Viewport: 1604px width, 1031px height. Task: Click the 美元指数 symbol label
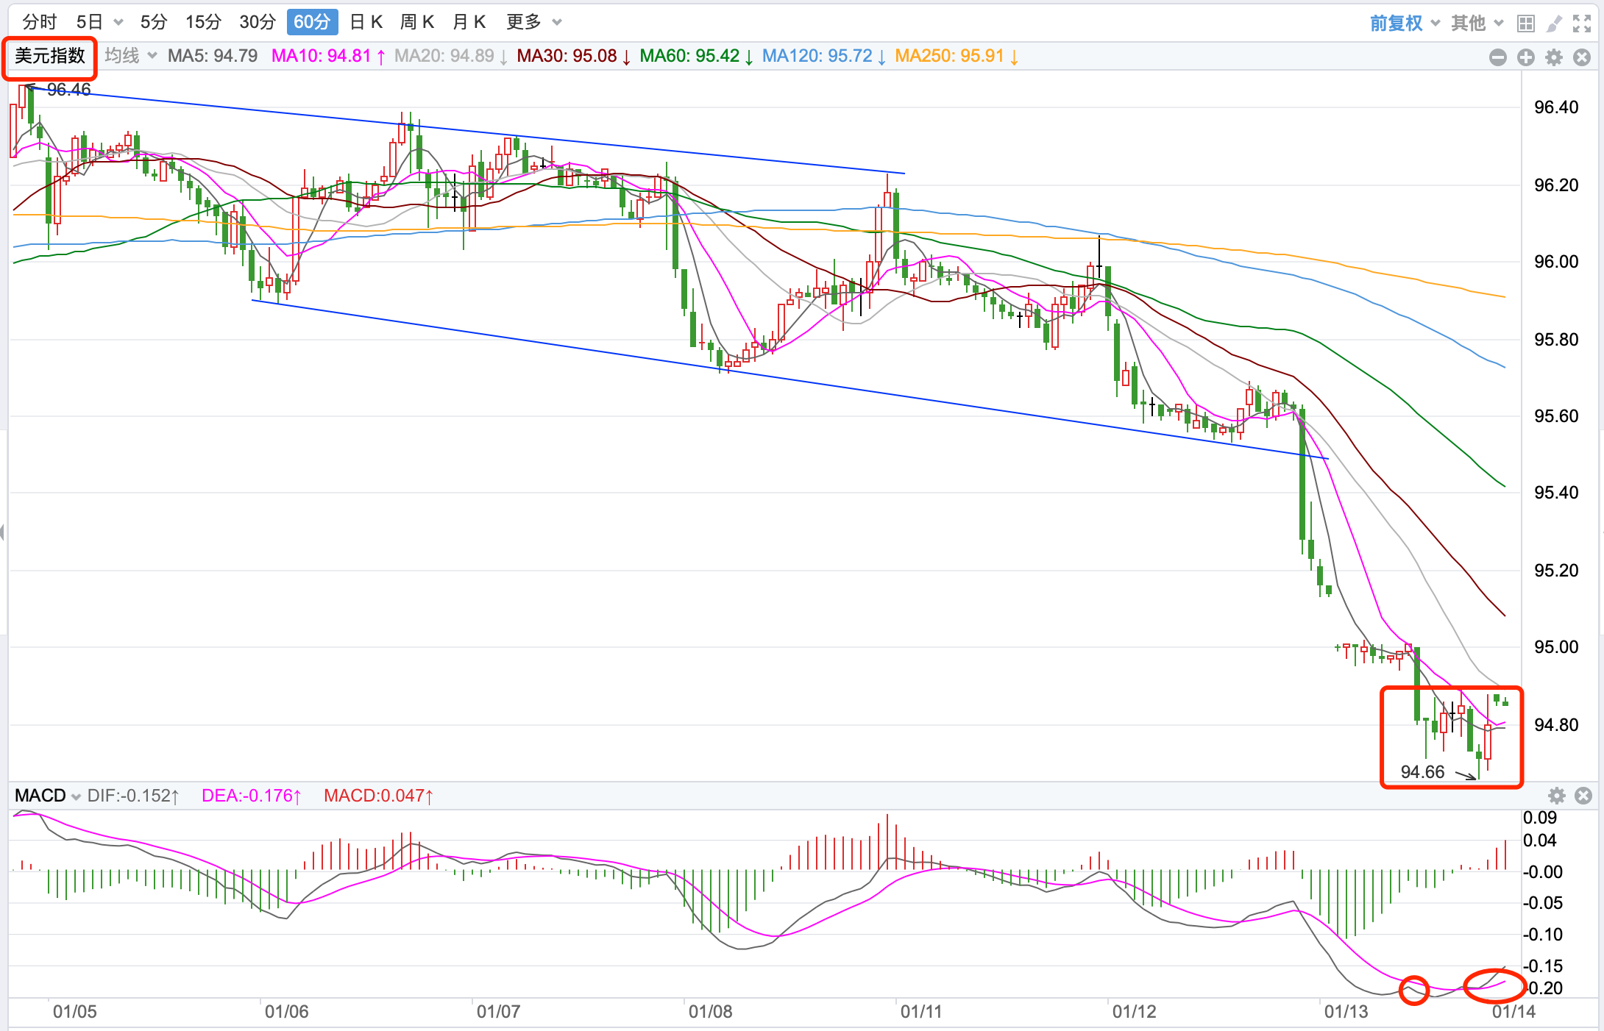(x=49, y=57)
